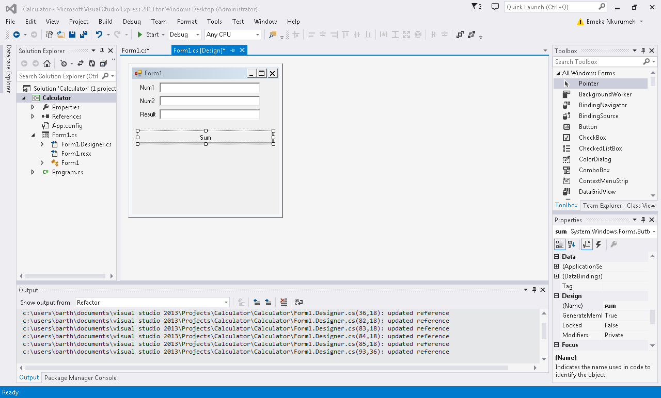Click Go to Next Message output icon
661x398 pixels.
tap(268, 302)
